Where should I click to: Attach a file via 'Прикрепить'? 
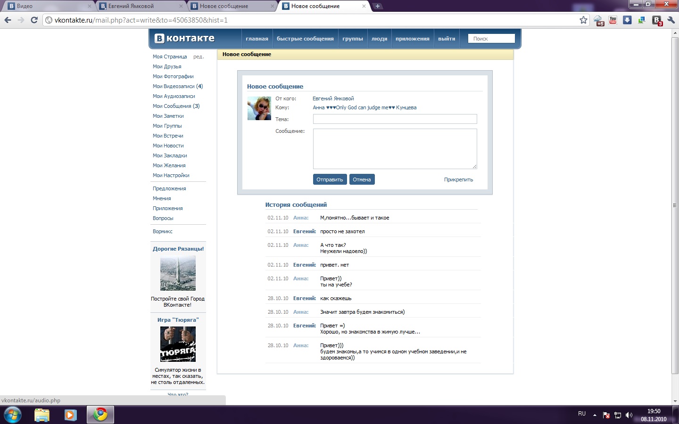458,179
